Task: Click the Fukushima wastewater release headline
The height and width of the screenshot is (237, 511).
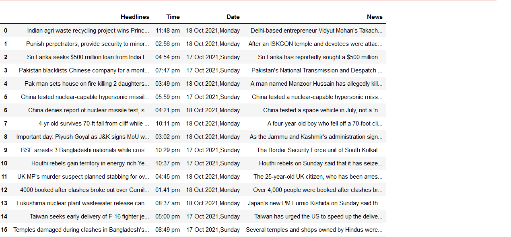Action: point(83,203)
